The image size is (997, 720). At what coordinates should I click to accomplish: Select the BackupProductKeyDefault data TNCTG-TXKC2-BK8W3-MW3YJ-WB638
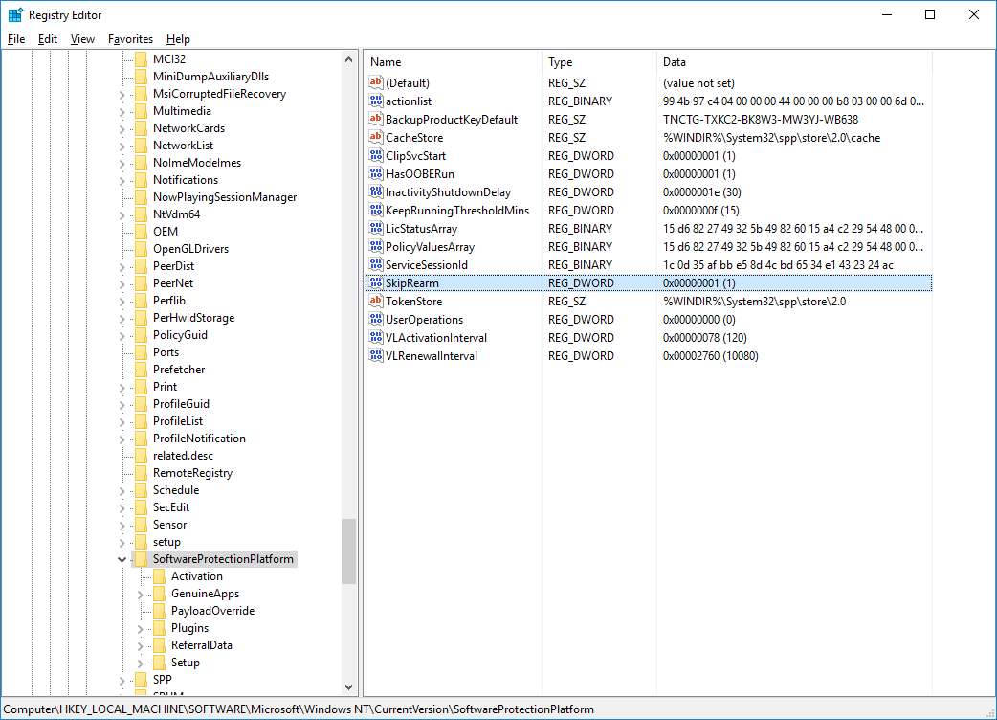pyautogui.click(x=761, y=120)
